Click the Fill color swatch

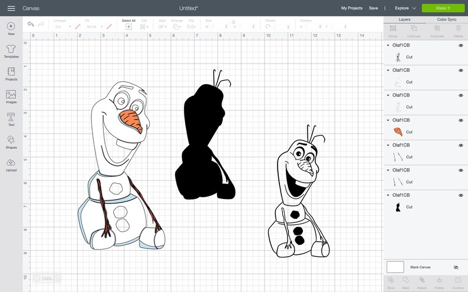coord(109,27)
